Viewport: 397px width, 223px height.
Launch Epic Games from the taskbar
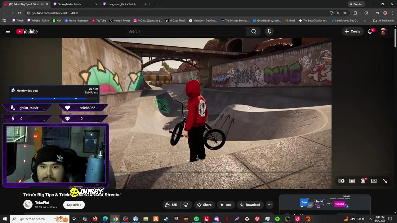click(x=176, y=219)
